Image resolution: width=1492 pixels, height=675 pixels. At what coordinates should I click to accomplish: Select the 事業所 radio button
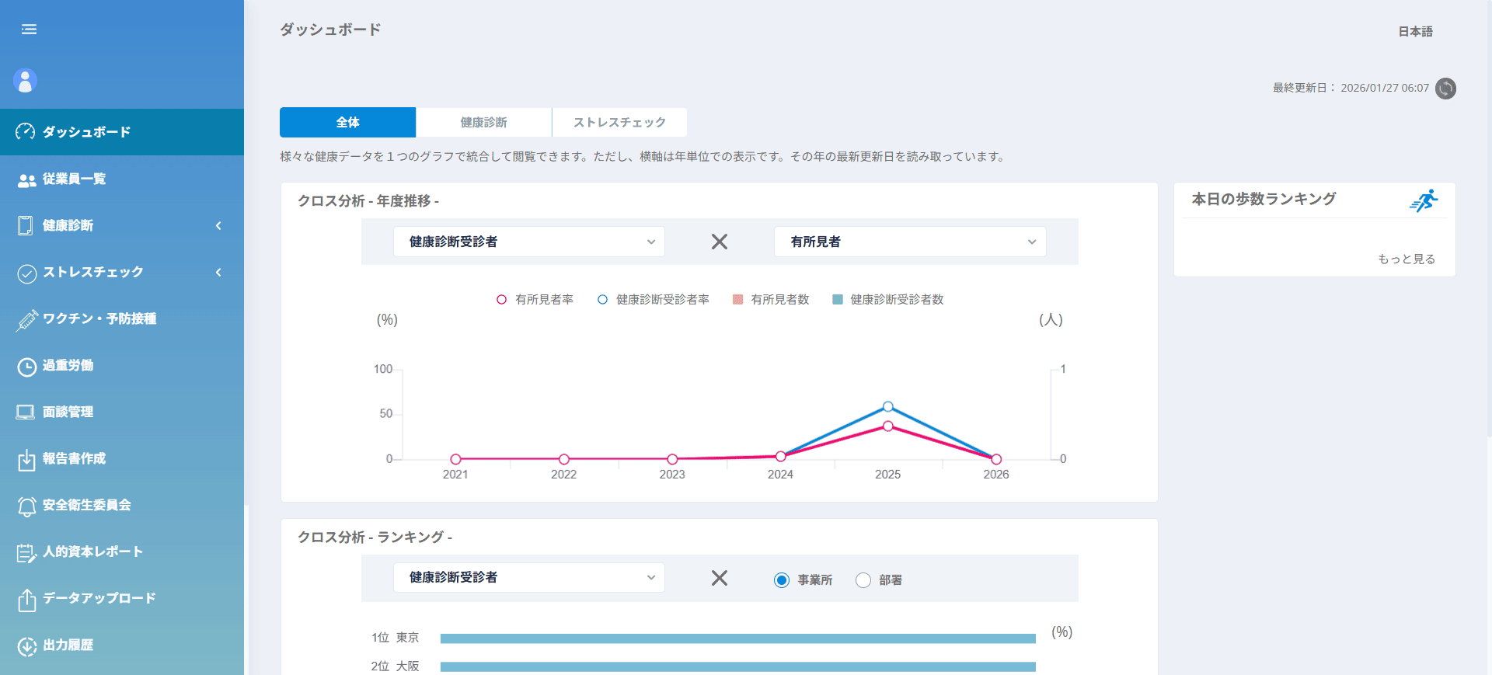click(782, 580)
